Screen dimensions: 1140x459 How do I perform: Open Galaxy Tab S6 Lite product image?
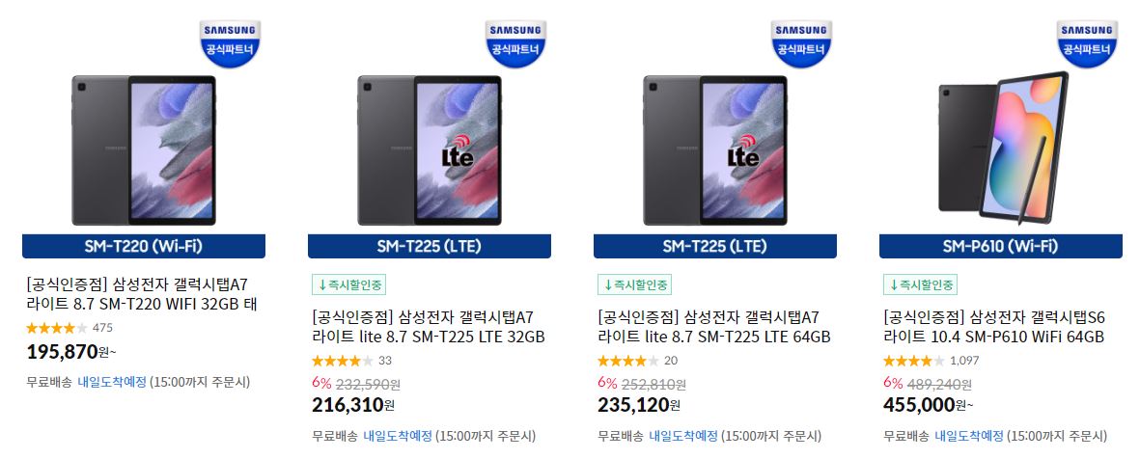click(x=1003, y=148)
